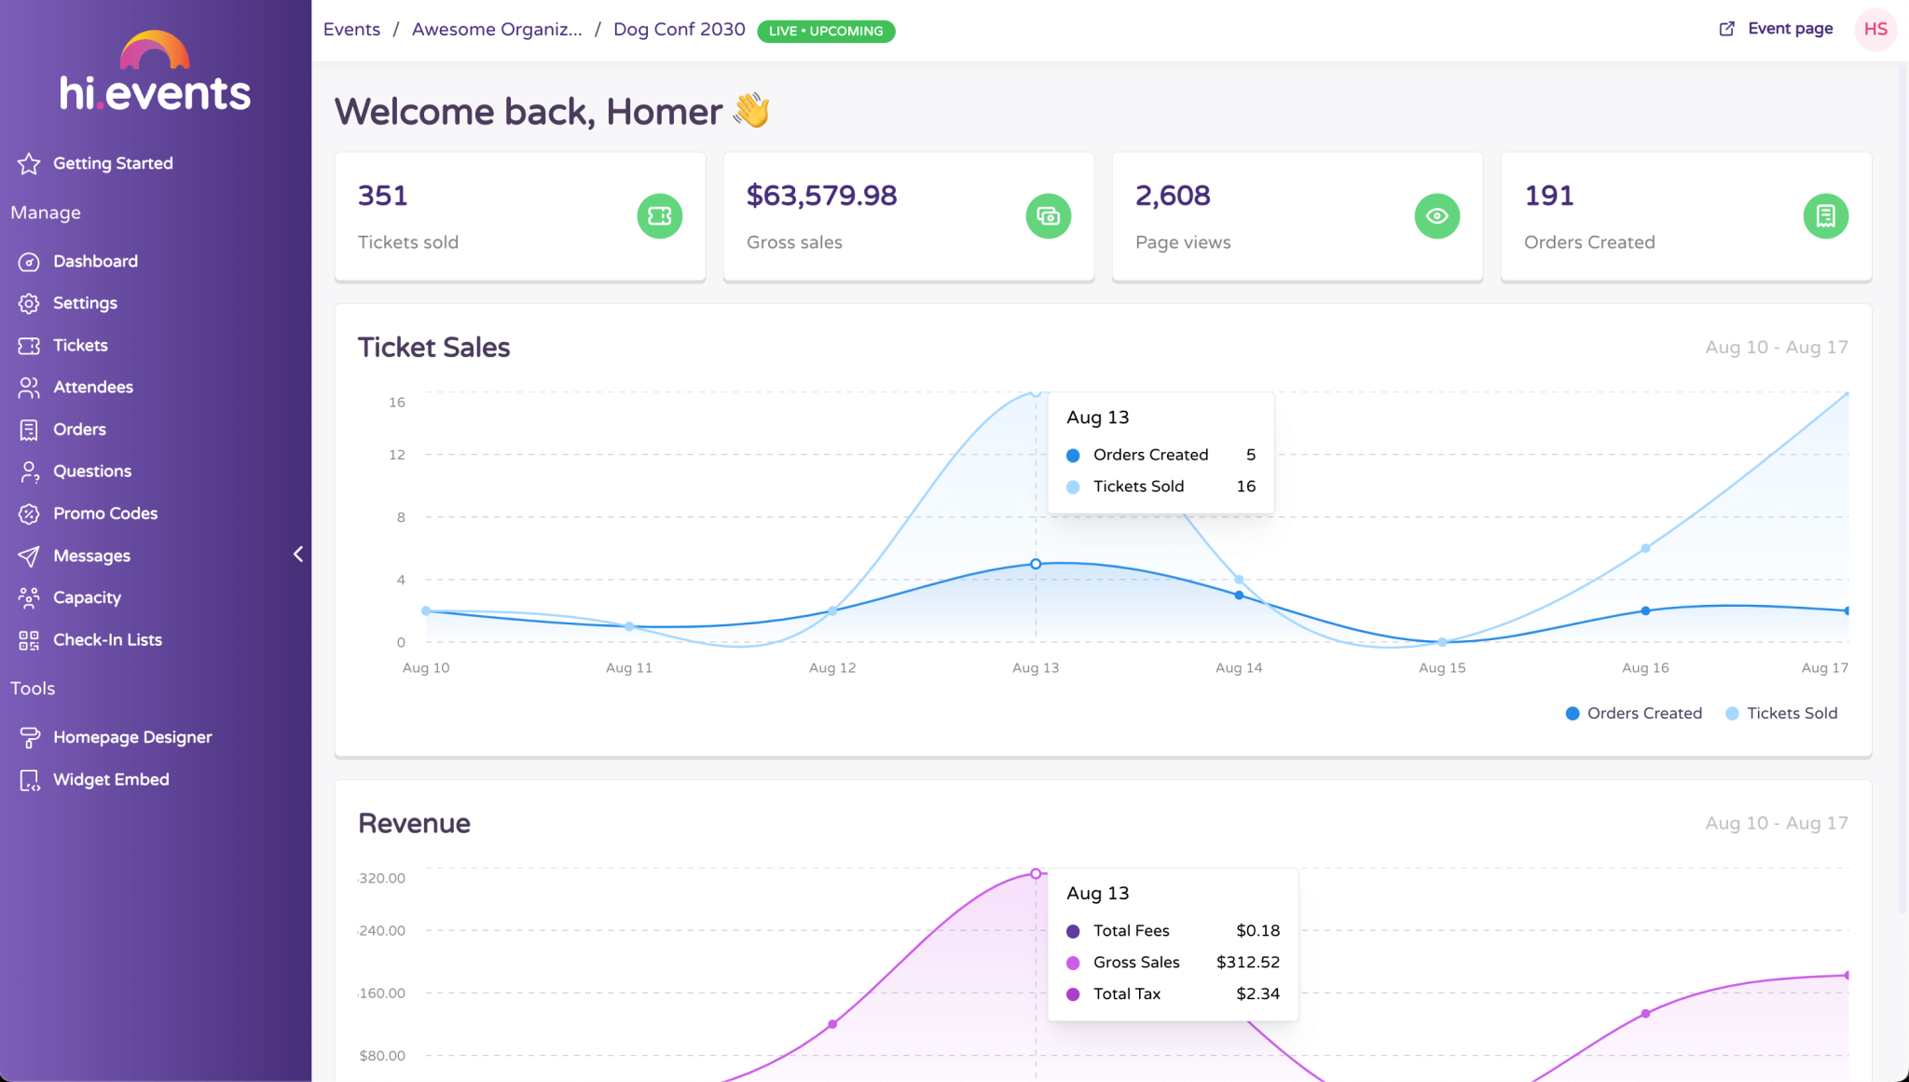Toggle the Tickets Sold legend visibility
The height and width of the screenshot is (1082, 1909).
pos(1780,713)
